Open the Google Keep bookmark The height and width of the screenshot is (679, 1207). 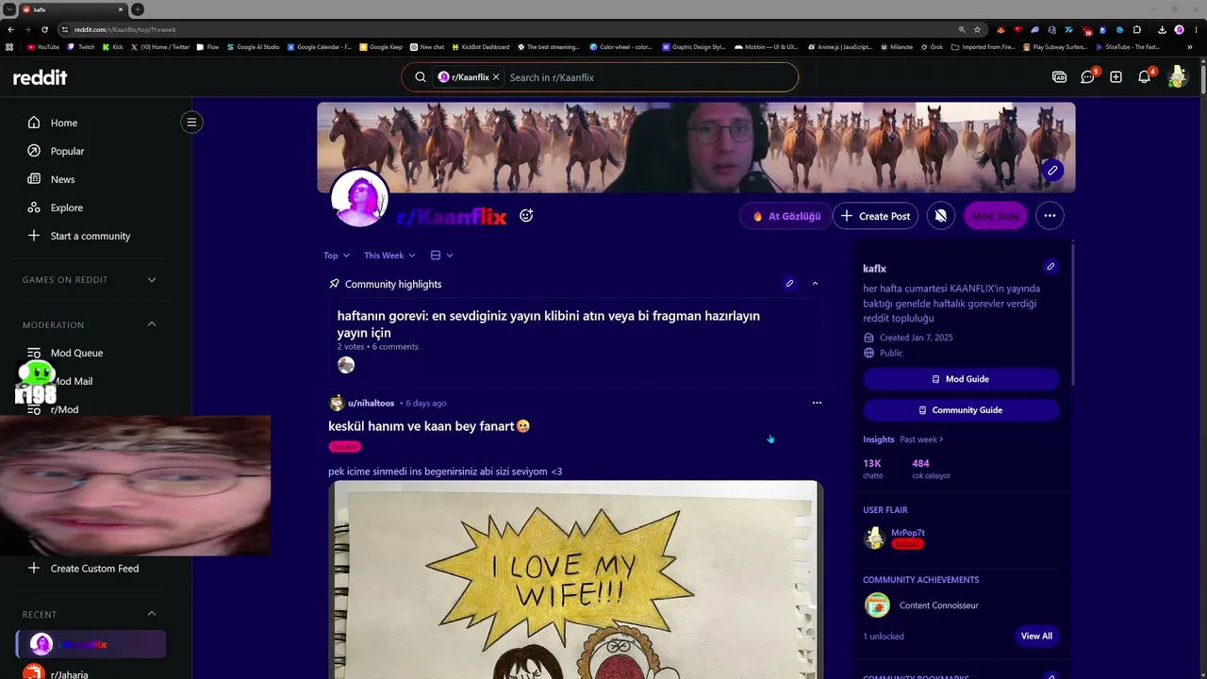click(x=381, y=47)
